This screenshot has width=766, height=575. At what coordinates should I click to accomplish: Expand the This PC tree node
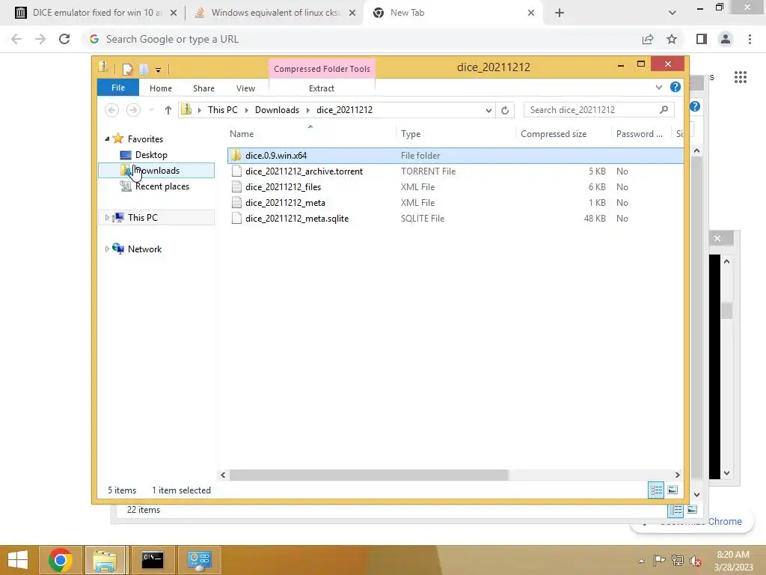(107, 218)
